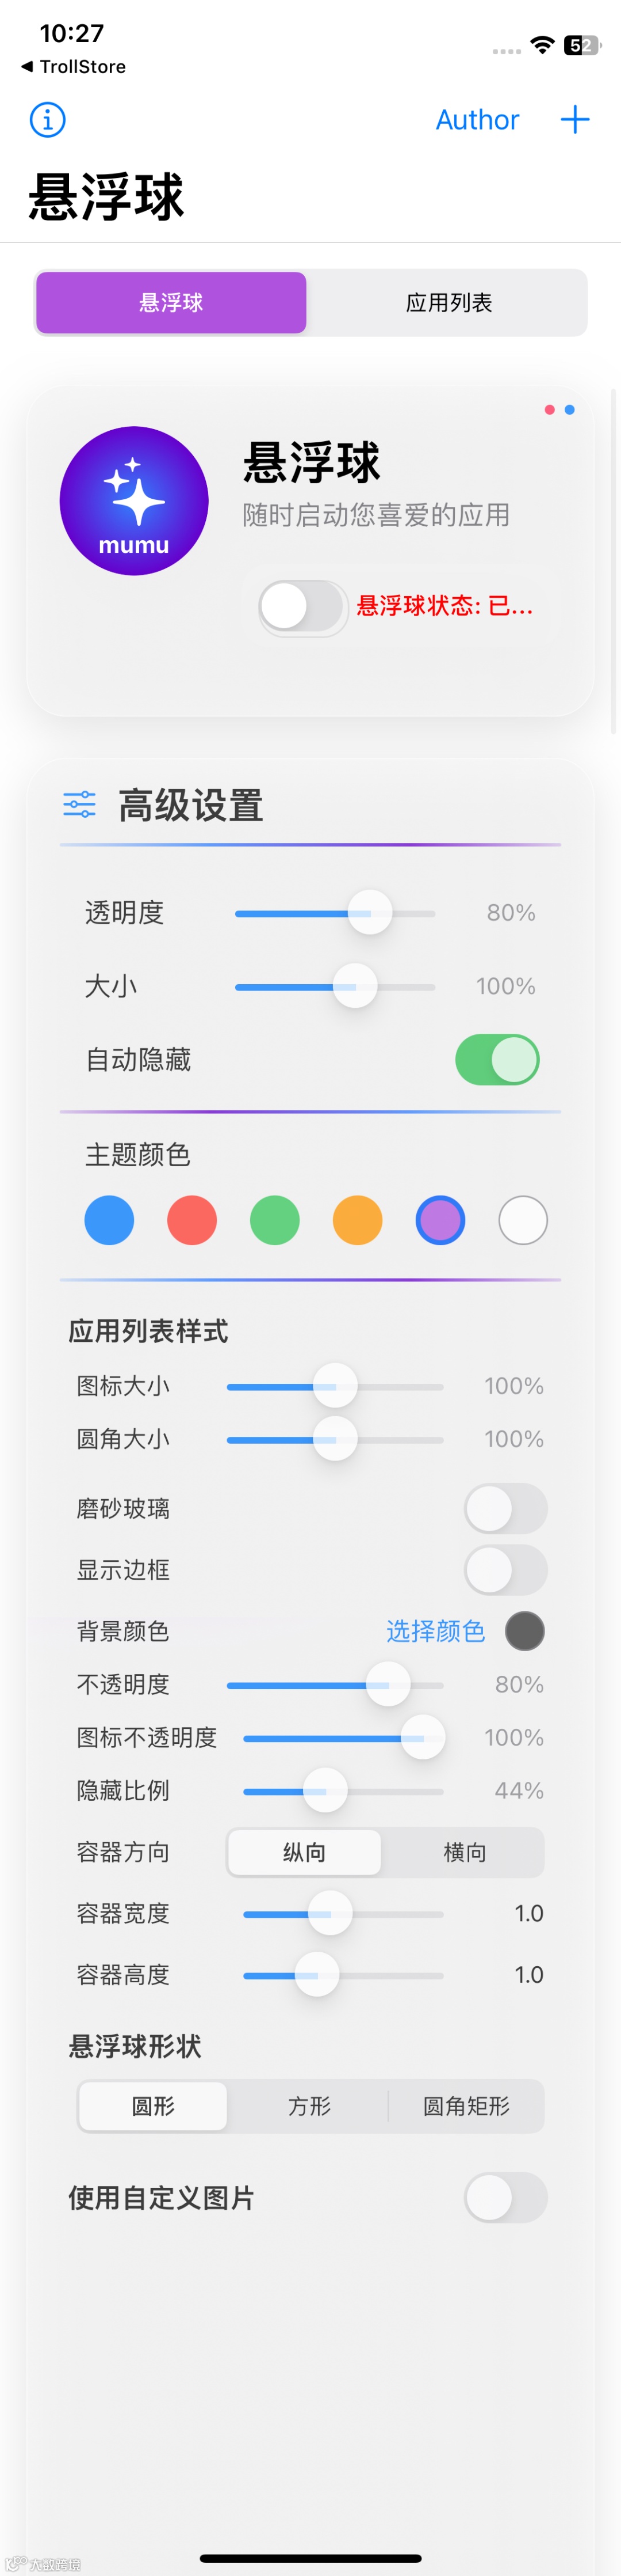The width and height of the screenshot is (621, 2576).
Task: Switch to 应用列表 tab
Action: point(448,302)
